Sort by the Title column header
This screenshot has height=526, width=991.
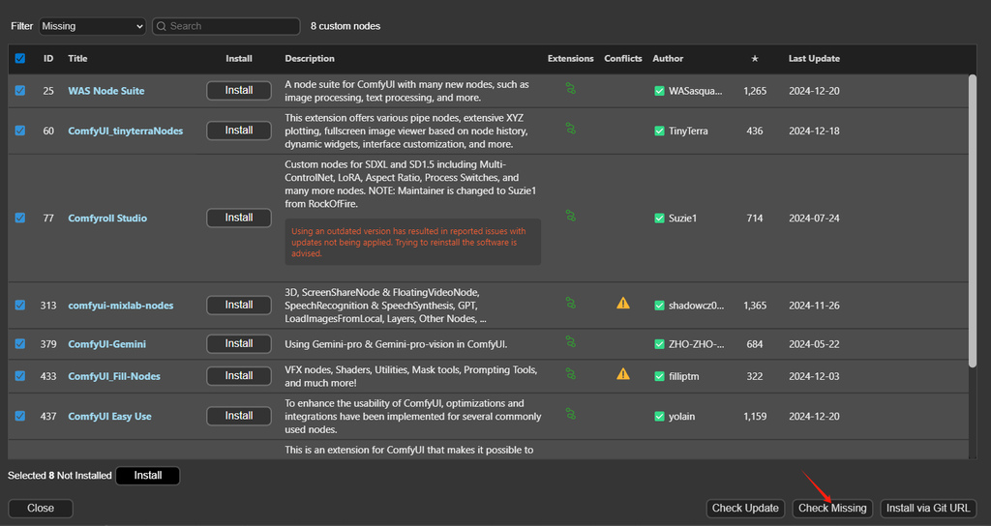tap(77, 59)
